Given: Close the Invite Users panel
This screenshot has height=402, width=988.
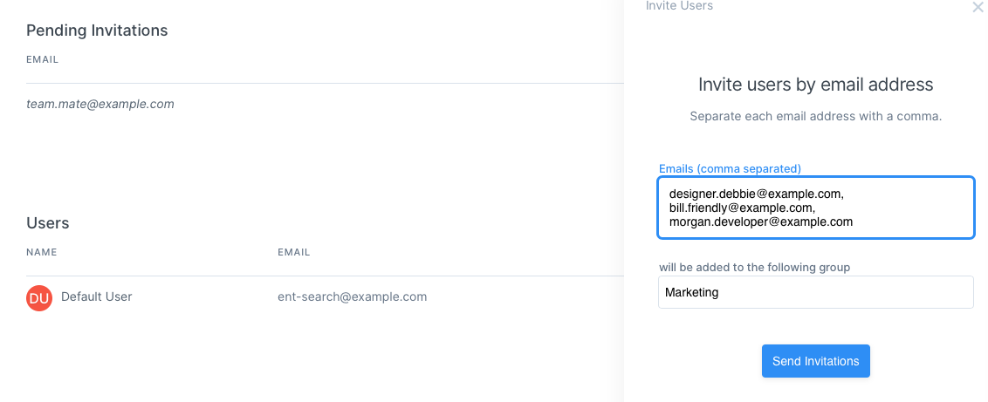Looking at the screenshot, I should coord(978,7).
